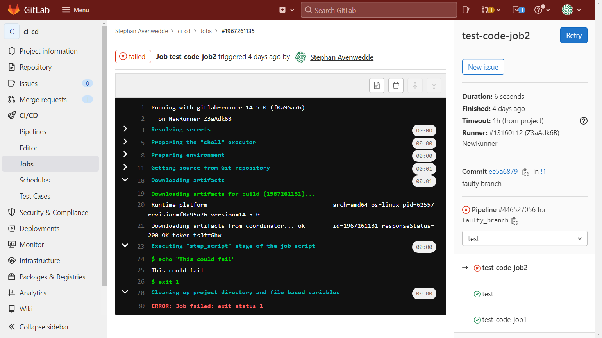Focus the Search GitLab field
The width and height of the screenshot is (602, 338).
pyautogui.click(x=378, y=9)
